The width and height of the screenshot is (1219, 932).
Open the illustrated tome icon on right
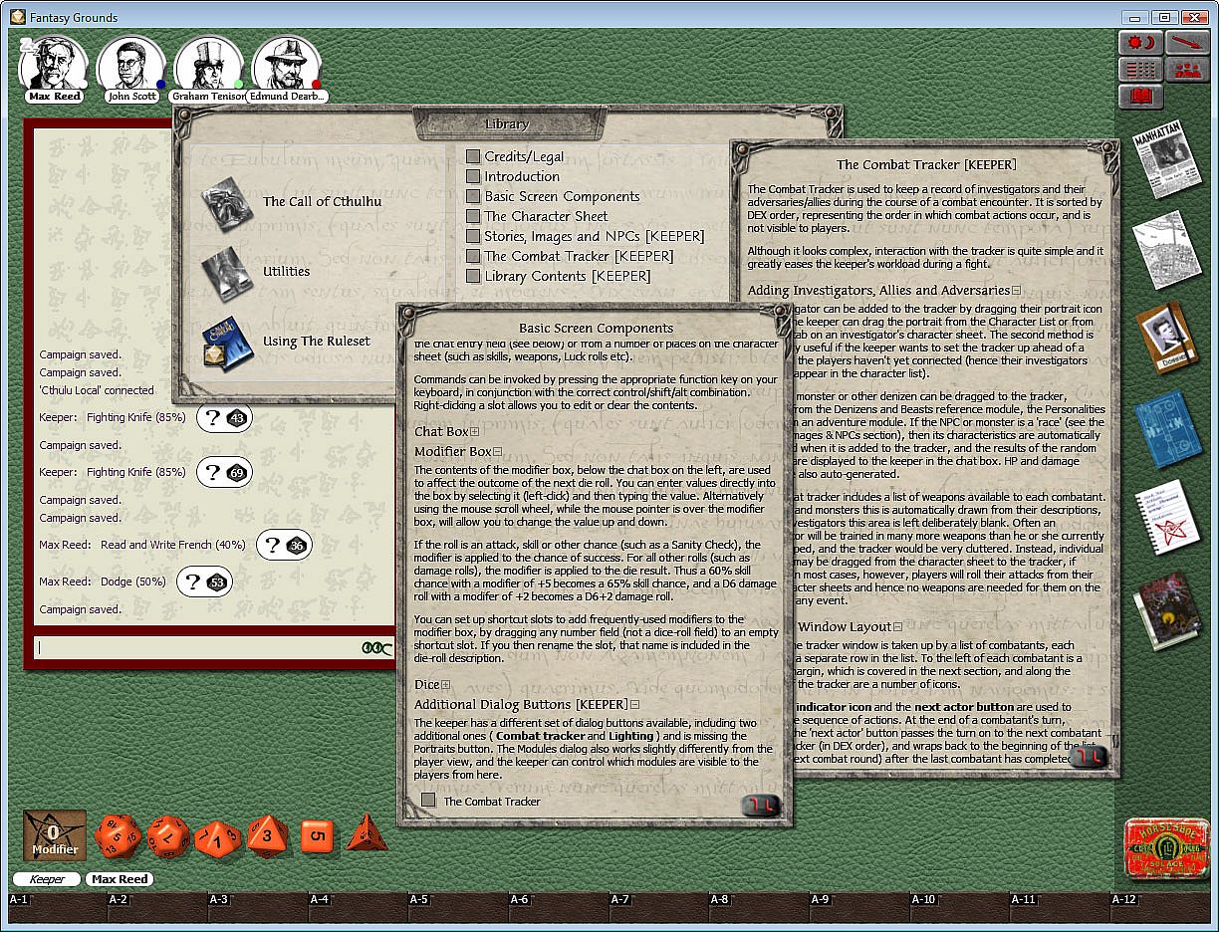tap(1167, 609)
